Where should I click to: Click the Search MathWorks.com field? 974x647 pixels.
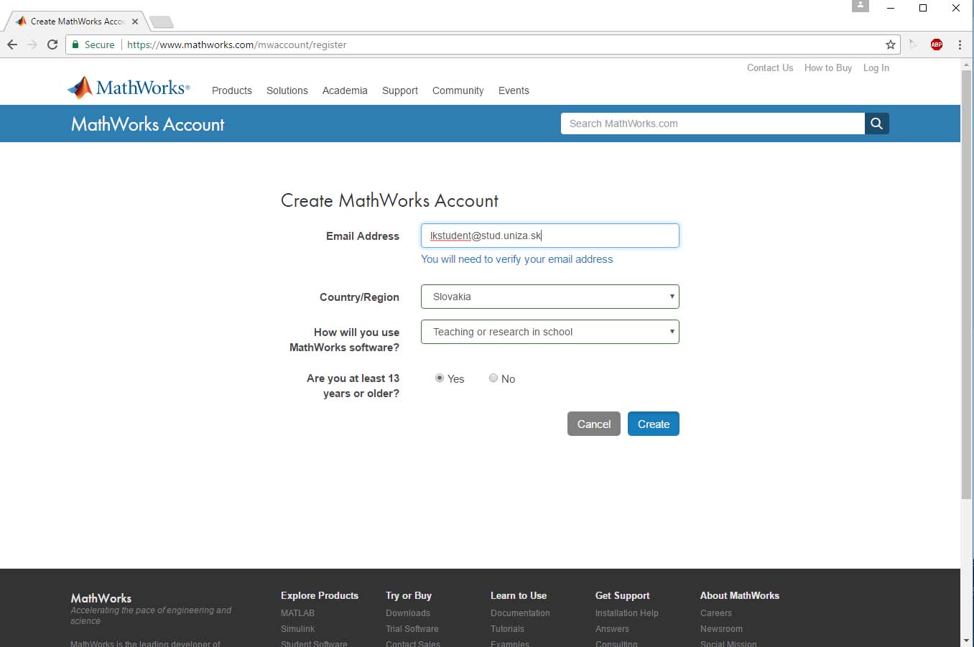(x=713, y=124)
